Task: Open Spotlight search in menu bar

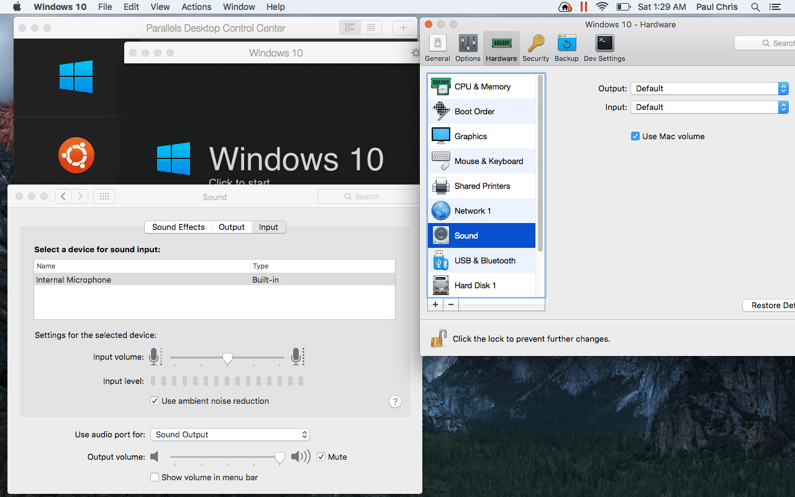Action: pos(755,7)
